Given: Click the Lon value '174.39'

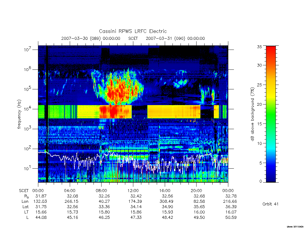Looking at the screenshot, I should (135, 202).
